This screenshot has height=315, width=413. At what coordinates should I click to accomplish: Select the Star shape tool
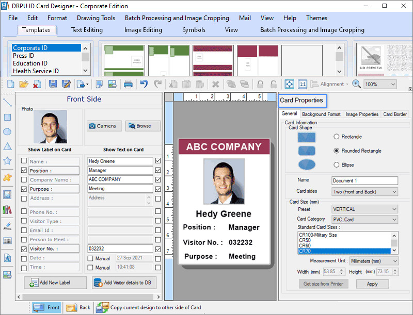click(7, 160)
